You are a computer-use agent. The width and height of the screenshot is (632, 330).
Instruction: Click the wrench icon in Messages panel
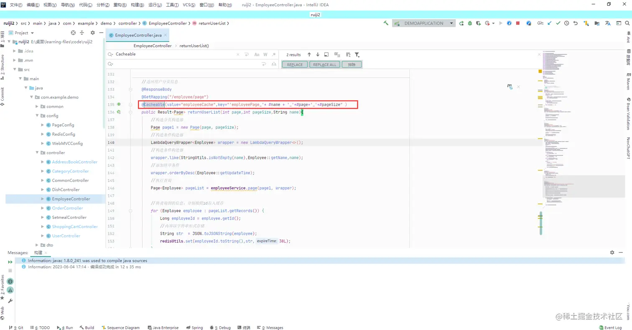click(10, 301)
